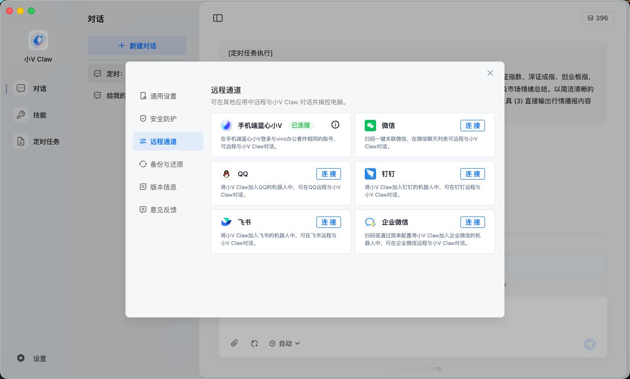Viewport: 630px width, 379px height.
Task: Click the green macOS fullscreen button
Action: click(x=31, y=11)
